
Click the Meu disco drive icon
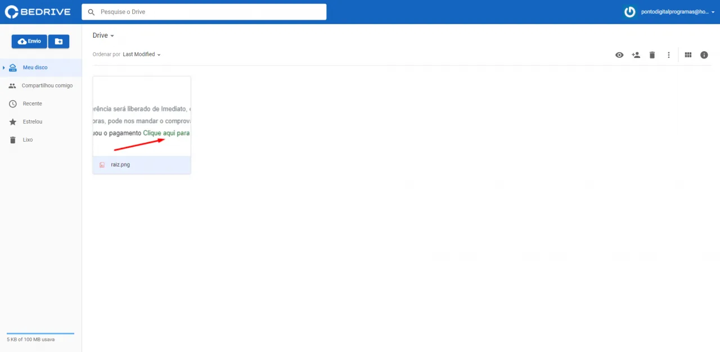12,67
